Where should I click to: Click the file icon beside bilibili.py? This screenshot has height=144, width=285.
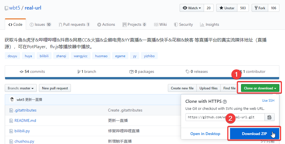click(11, 131)
